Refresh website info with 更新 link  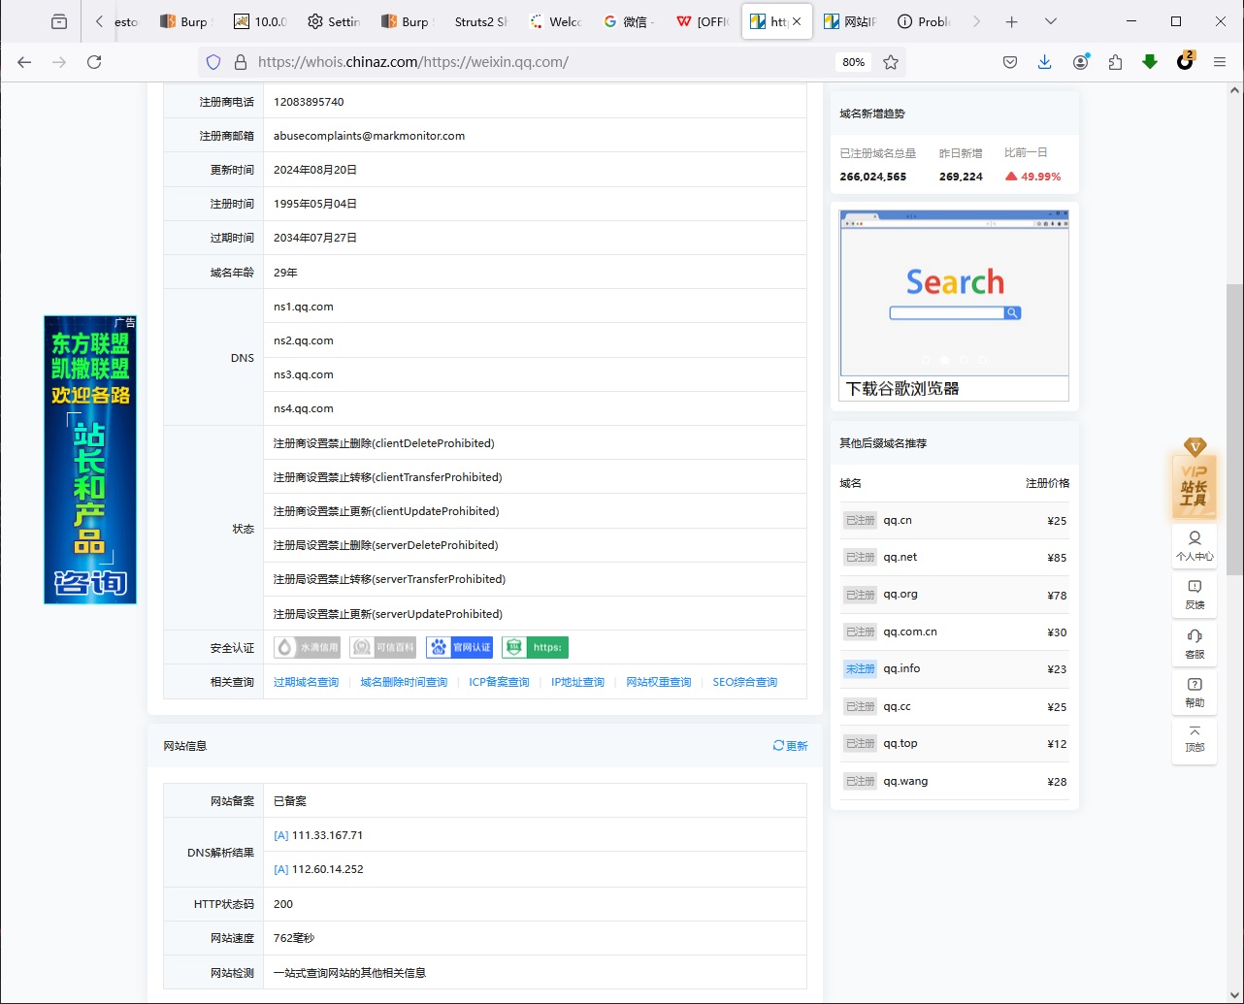click(790, 746)
